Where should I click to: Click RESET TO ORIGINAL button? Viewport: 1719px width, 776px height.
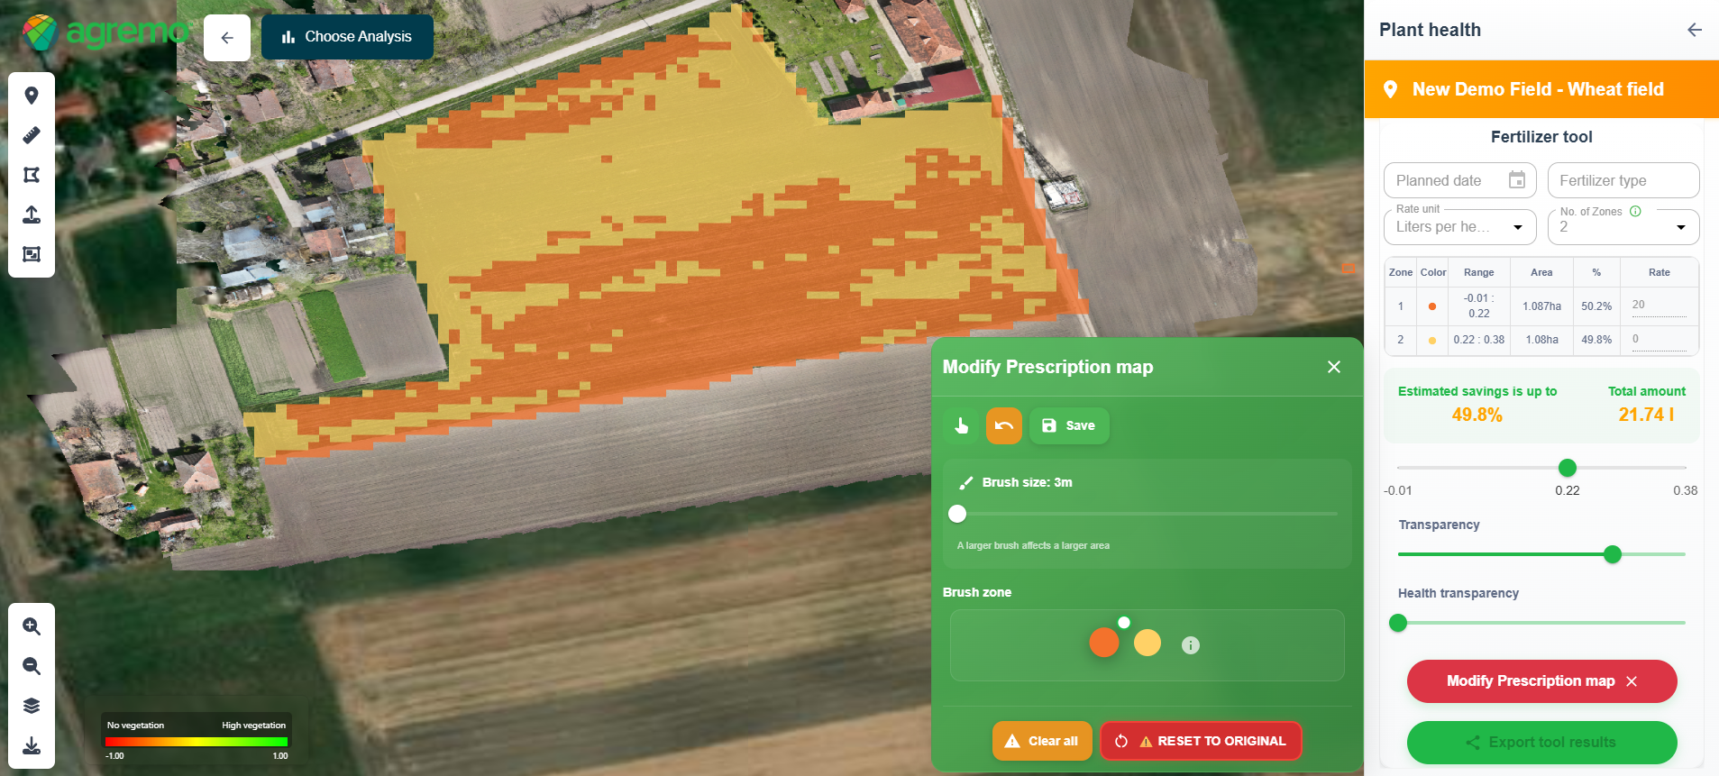(1201, 741)
